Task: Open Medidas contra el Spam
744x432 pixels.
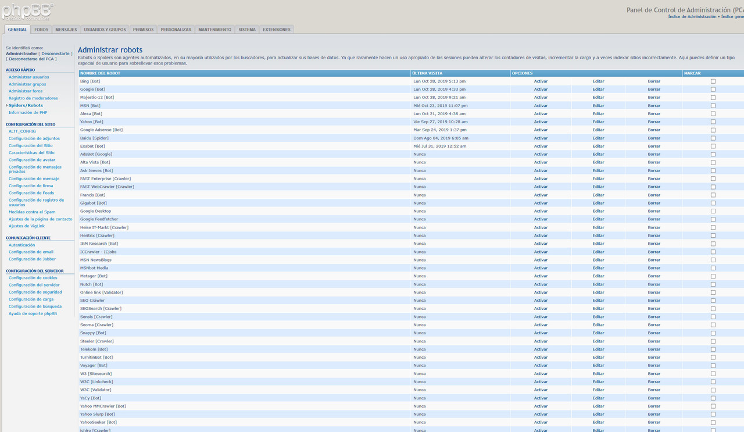Action: click(x=32, y=212)
